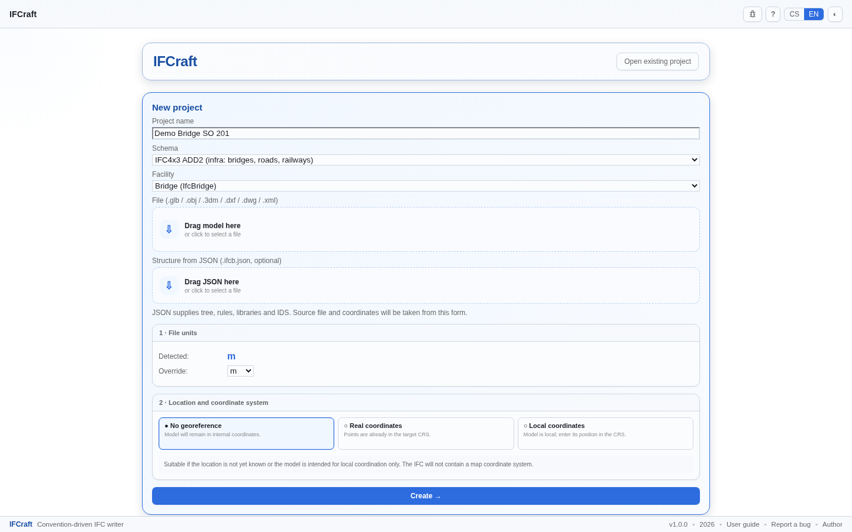Click Open existing project button
The height and width of the screenshot is (532, 852).
click(657, 61)
